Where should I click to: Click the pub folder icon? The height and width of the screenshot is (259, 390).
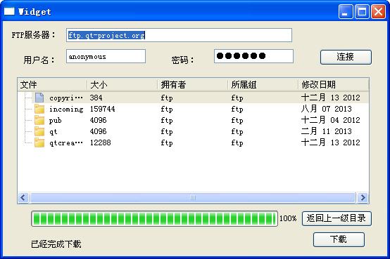(39, 120)
